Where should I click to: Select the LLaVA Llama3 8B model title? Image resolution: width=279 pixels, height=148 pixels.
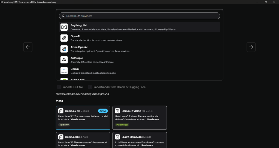pyautogui.click(x=132, y=137)
